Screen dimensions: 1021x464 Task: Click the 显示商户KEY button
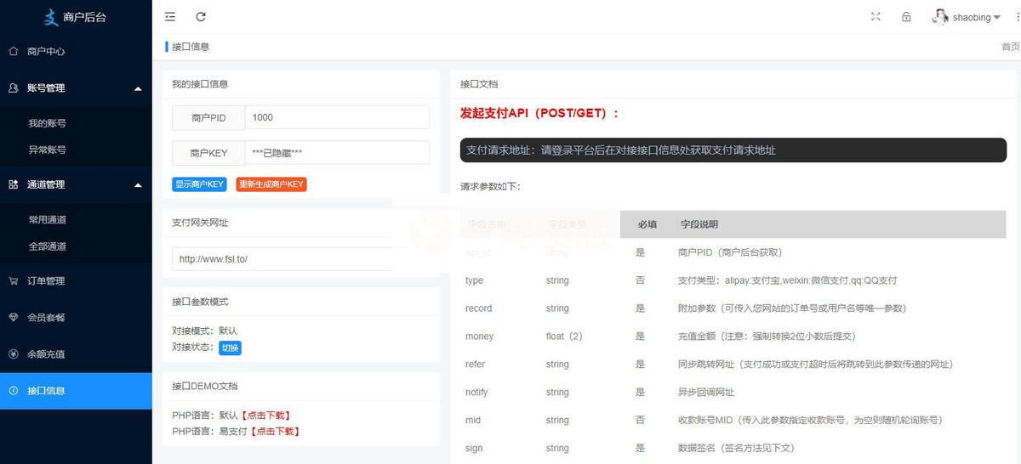click(x=200, y=184)
